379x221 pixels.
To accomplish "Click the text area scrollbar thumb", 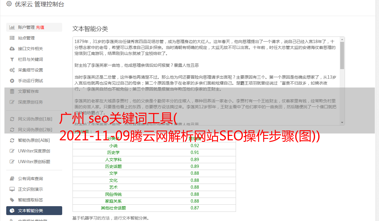I will [342, 55].
